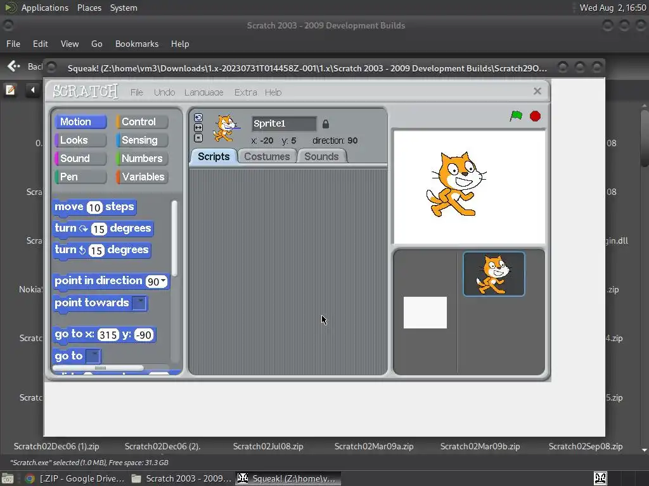
Task: Open the direction 90 dropdown arrow
Action: coord(164,281)
